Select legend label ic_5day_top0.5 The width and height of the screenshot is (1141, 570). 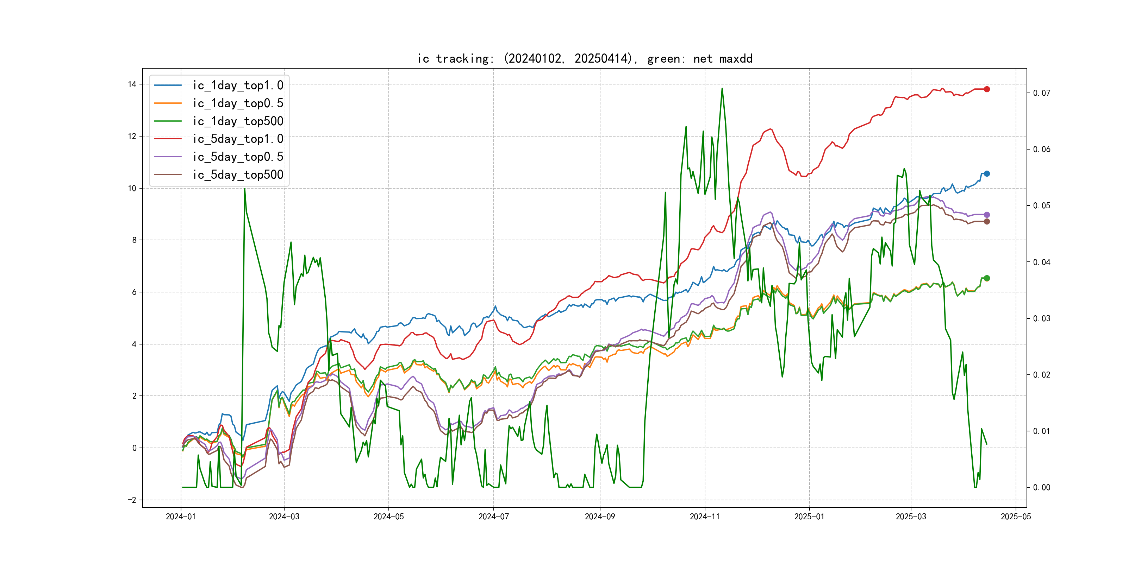pos(238,157)
